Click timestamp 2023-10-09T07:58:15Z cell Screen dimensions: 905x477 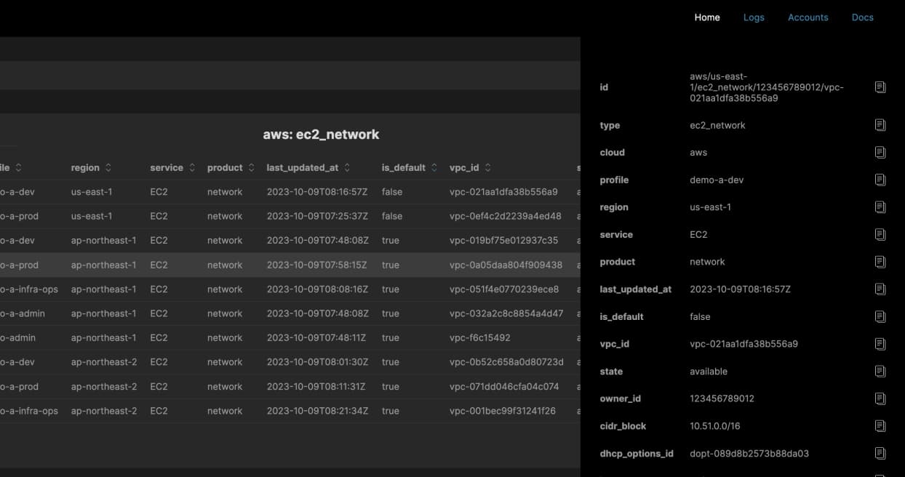pos(316,265)
